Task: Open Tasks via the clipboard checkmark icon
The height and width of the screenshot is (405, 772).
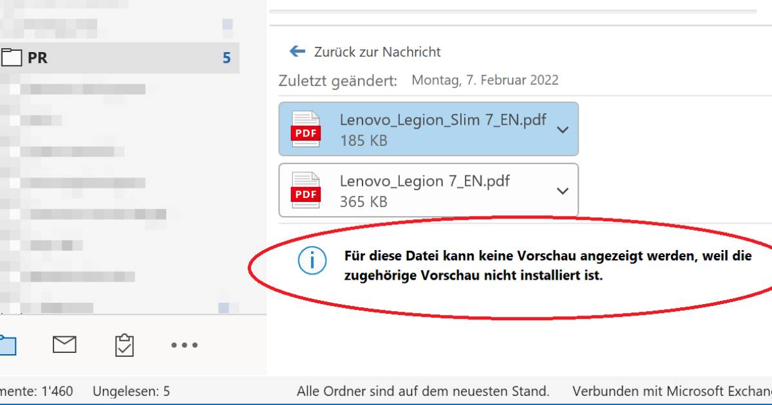Action: 124,345
